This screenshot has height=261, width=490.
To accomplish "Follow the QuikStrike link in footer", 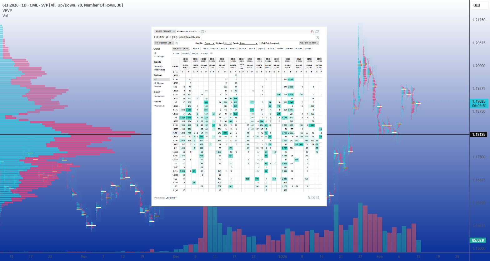I will (x=171, y=198).
